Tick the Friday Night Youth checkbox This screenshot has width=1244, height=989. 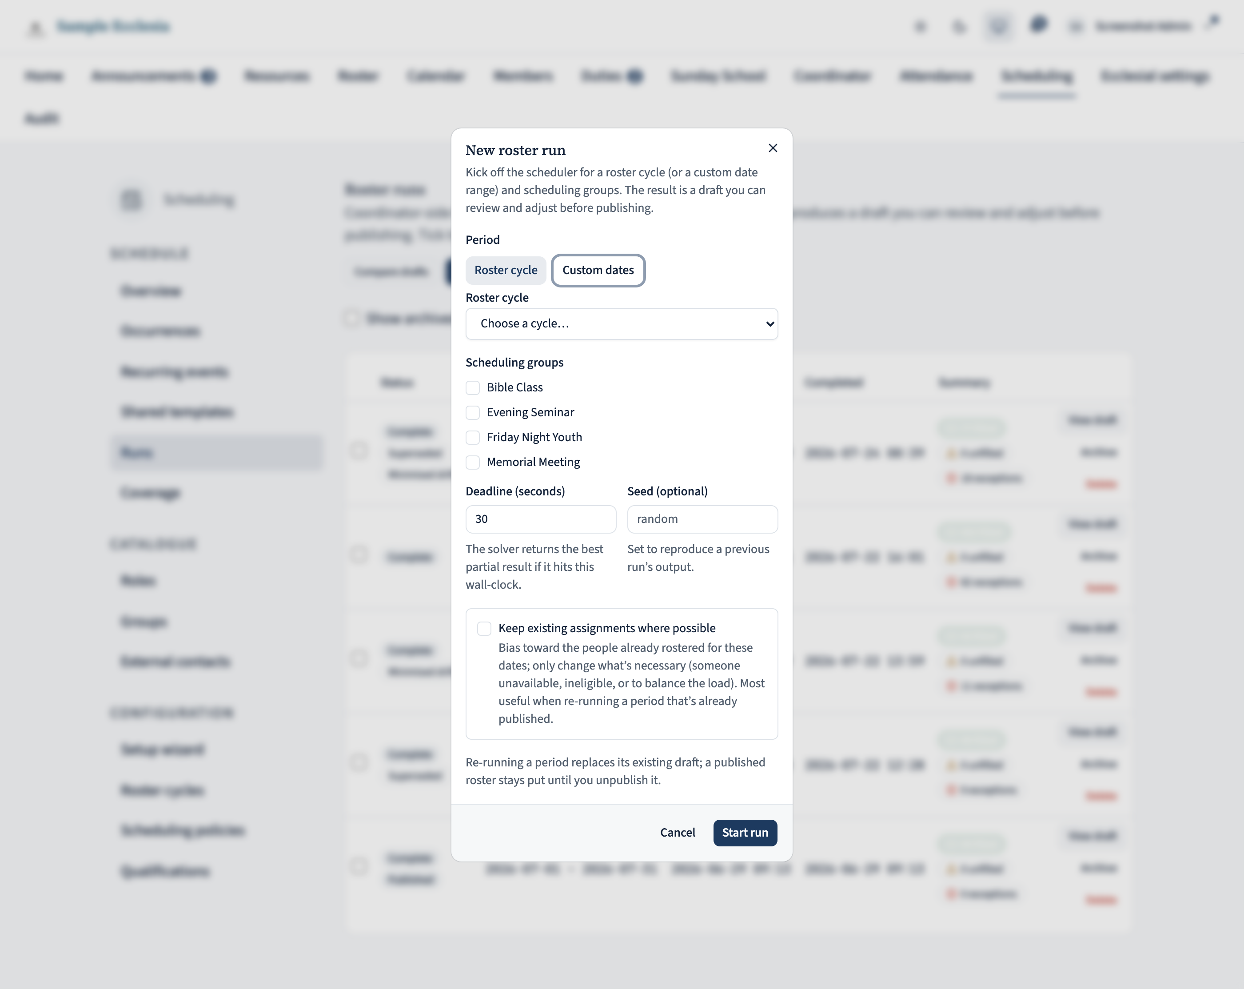point(473,437)
